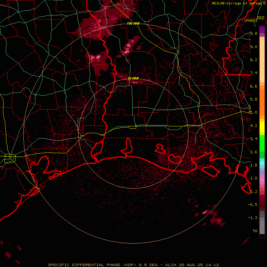Click the 1.0 value on color scale
267x267 pixels.
tap(254, 178)
